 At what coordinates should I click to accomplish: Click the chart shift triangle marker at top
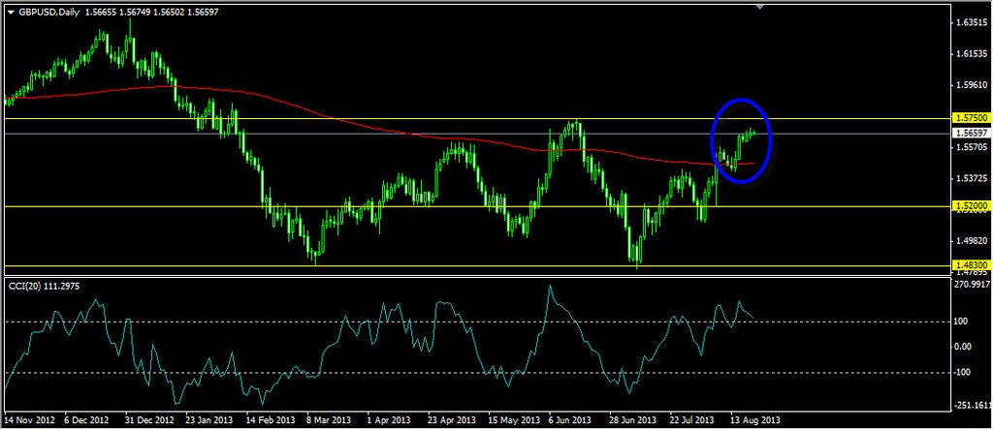point(760,7)
